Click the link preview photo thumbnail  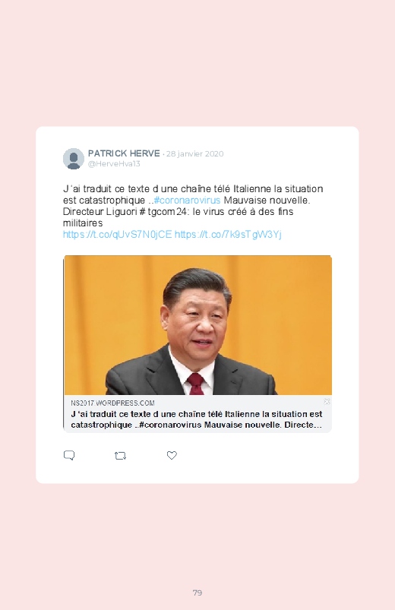(197, 325)
